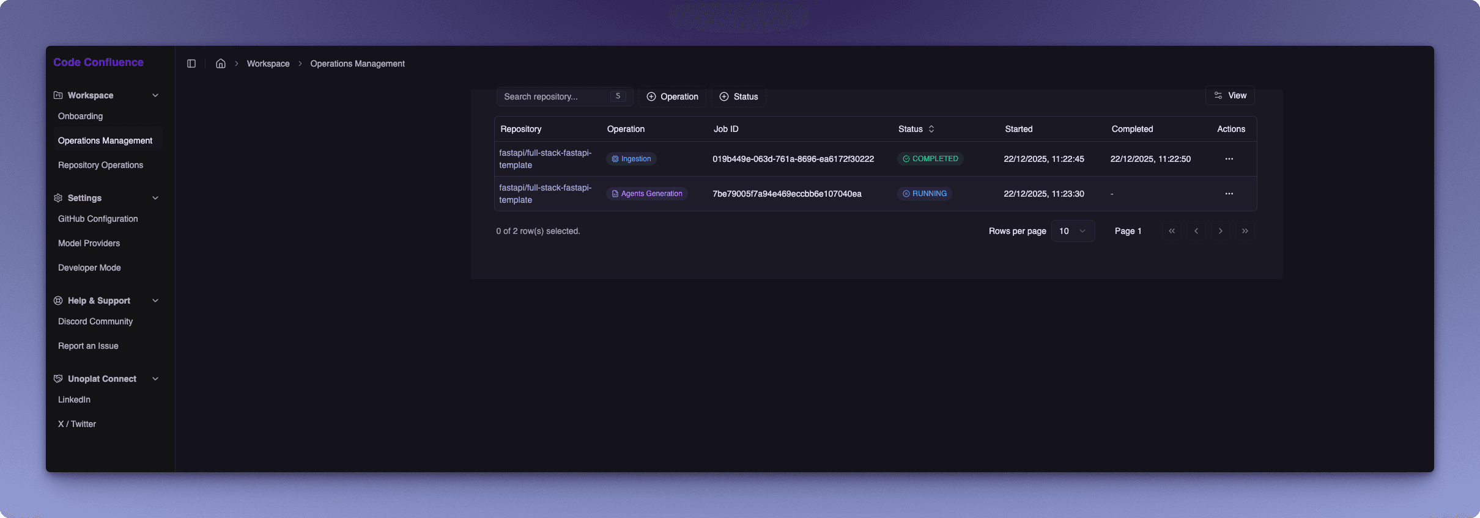Sort table by Status column
The height and width of the screenshot is (518, 1480).
click(916, 129)
